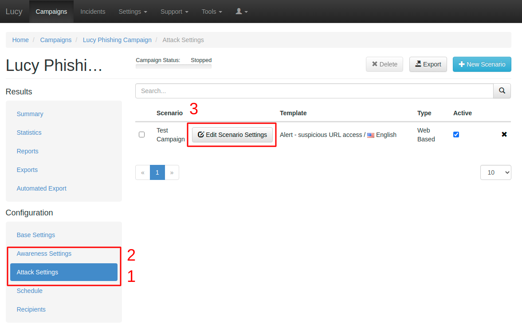Open Reports in the sidebar
Viewport: 522px width, 324px height.
pyautogui.click(x=27, y=151)
